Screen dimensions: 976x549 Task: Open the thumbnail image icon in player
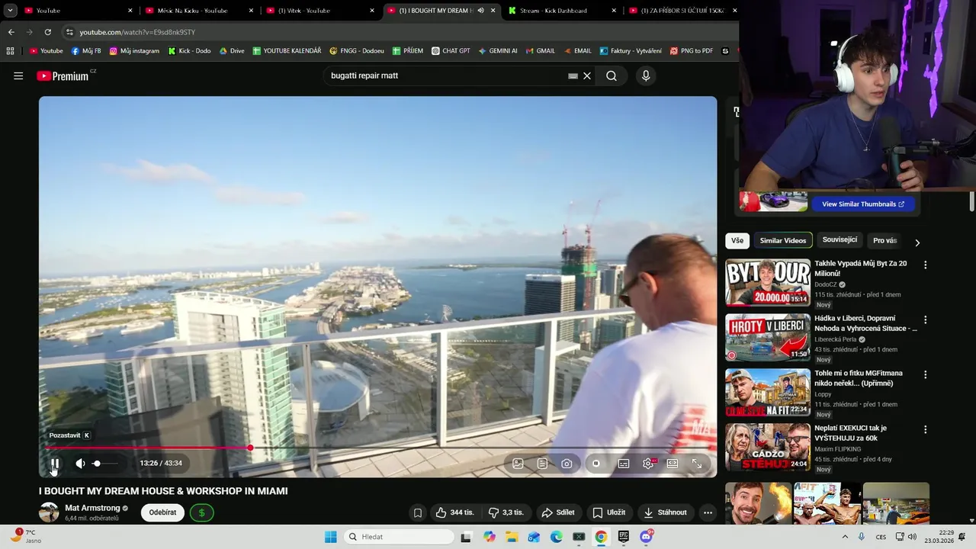tap(518, 464)
